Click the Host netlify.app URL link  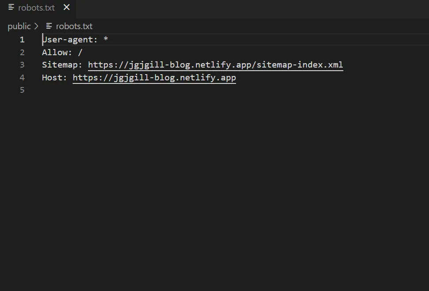[x=154, y=78]
